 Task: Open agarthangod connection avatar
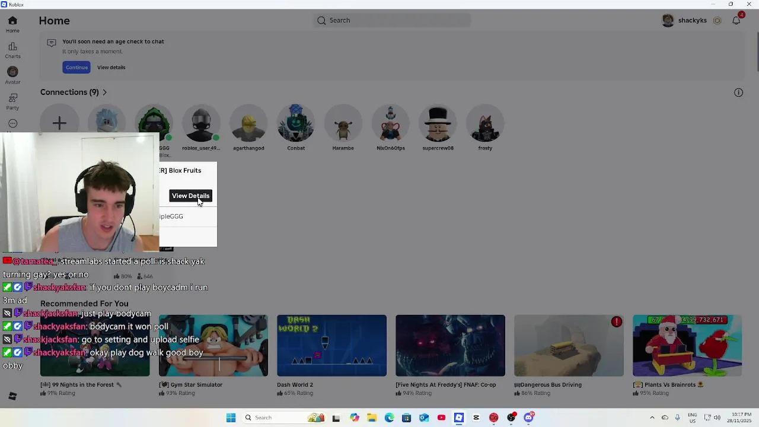tap(248, 123)
